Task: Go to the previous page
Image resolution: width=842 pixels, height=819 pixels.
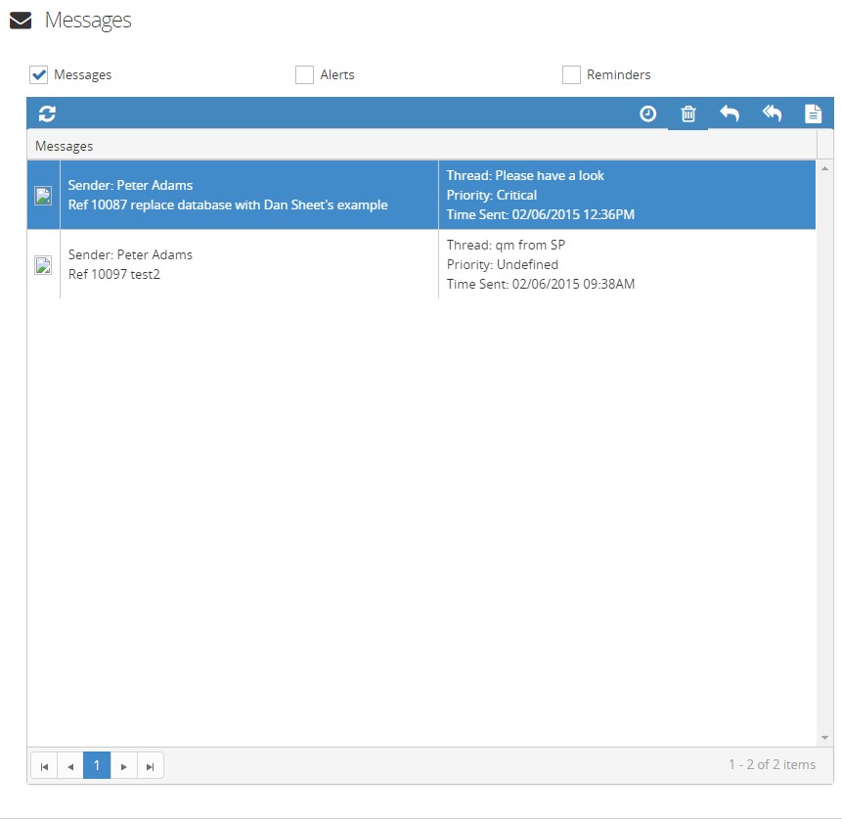Action: [x=69, y=765]
